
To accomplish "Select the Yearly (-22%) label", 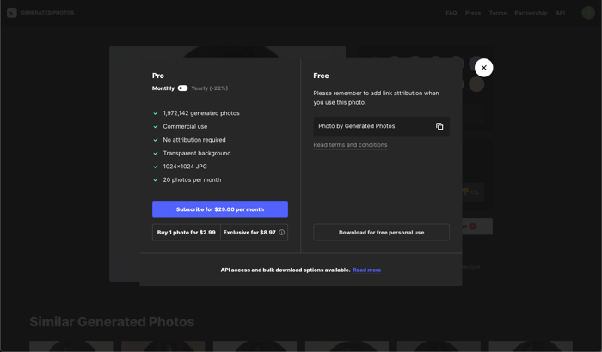I will click(210, 88).
